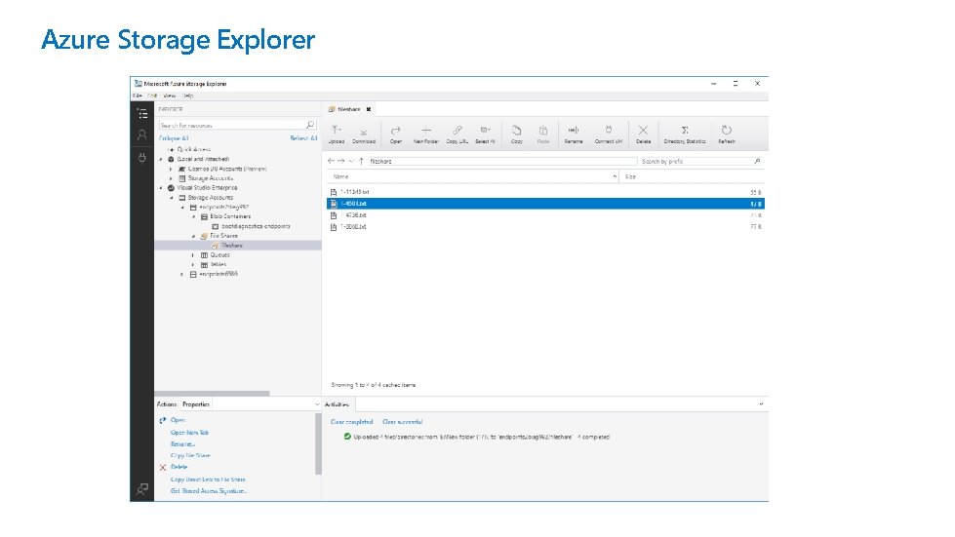Sort by the Size column header

point(693,176)
